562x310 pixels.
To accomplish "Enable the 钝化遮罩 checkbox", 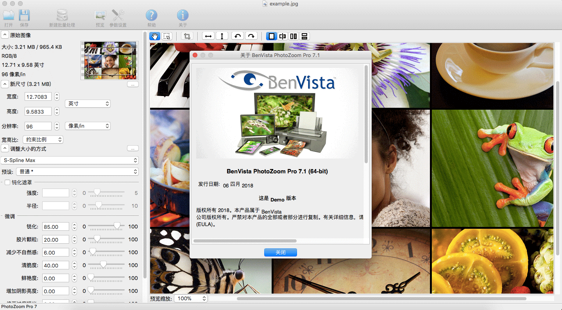I will (x=7, y=182).
